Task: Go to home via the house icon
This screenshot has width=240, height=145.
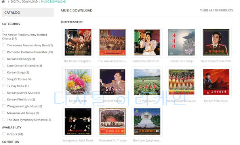Action: [x=3, y=2]
